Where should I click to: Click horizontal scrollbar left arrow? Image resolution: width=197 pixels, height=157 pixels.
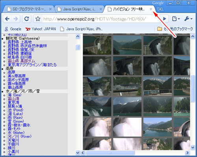83,153
